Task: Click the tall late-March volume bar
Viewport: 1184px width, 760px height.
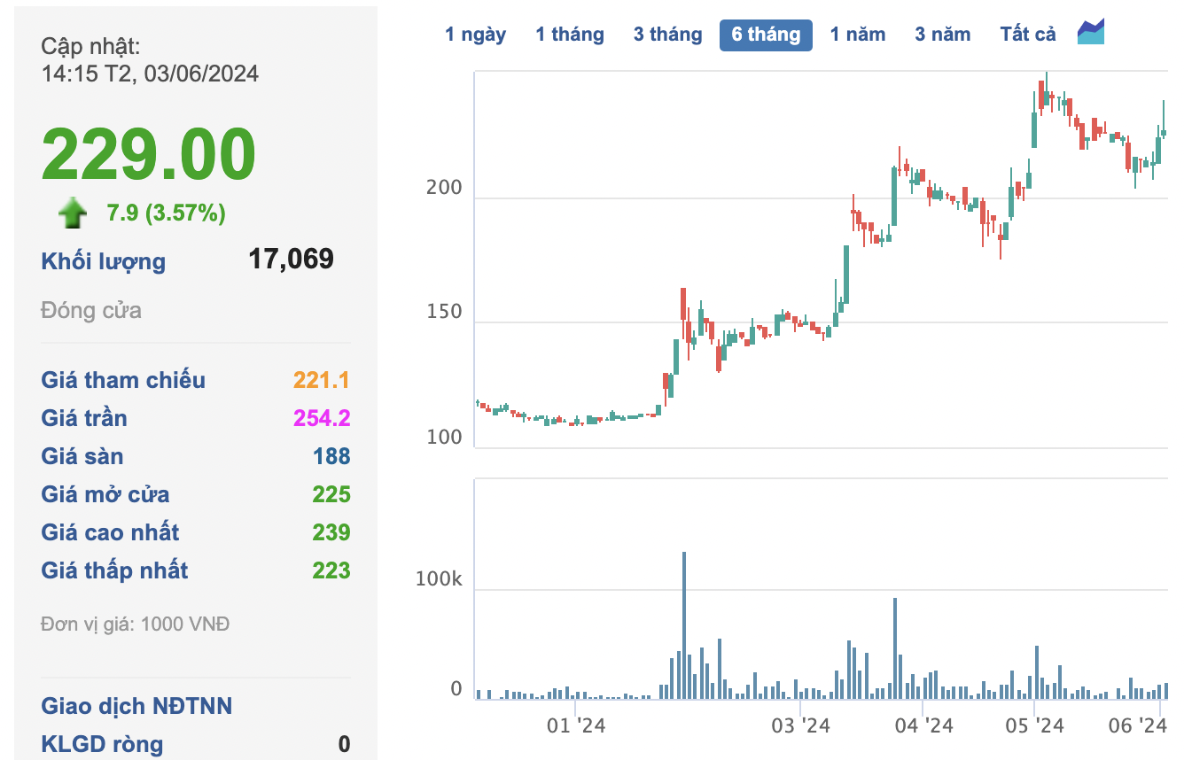Action: pos(895,648)
